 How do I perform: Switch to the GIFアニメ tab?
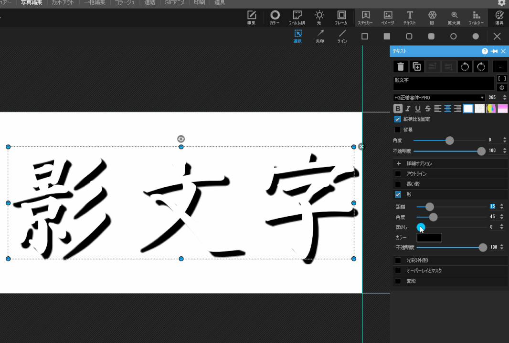click(x=175, y=2)
